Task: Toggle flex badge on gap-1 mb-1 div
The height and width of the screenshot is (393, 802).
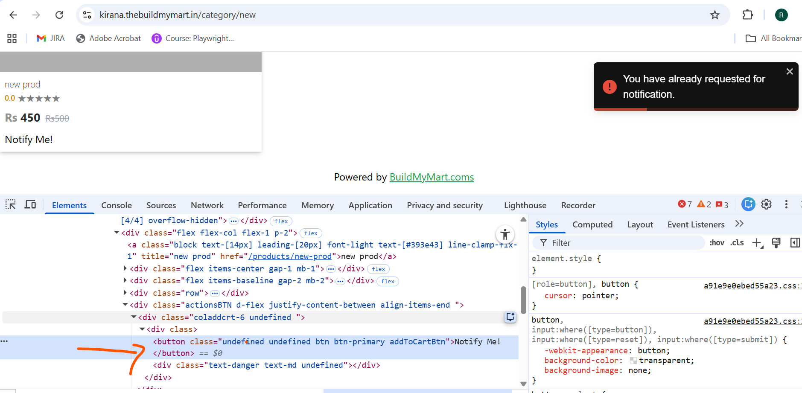Action: 379,269
